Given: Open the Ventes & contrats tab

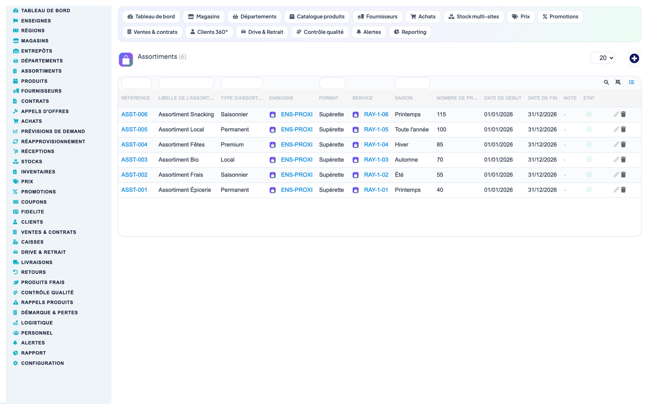Looking at the screenshot, I should (x=153, y=32).
